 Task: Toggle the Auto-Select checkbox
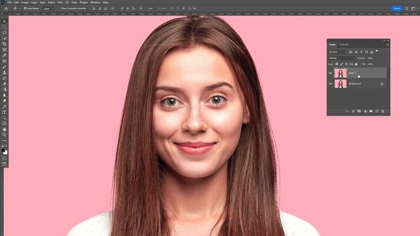coord(25,9)
